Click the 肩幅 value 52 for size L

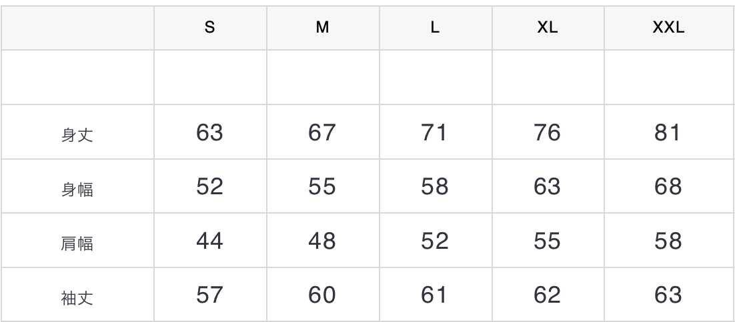coord(435,241)
